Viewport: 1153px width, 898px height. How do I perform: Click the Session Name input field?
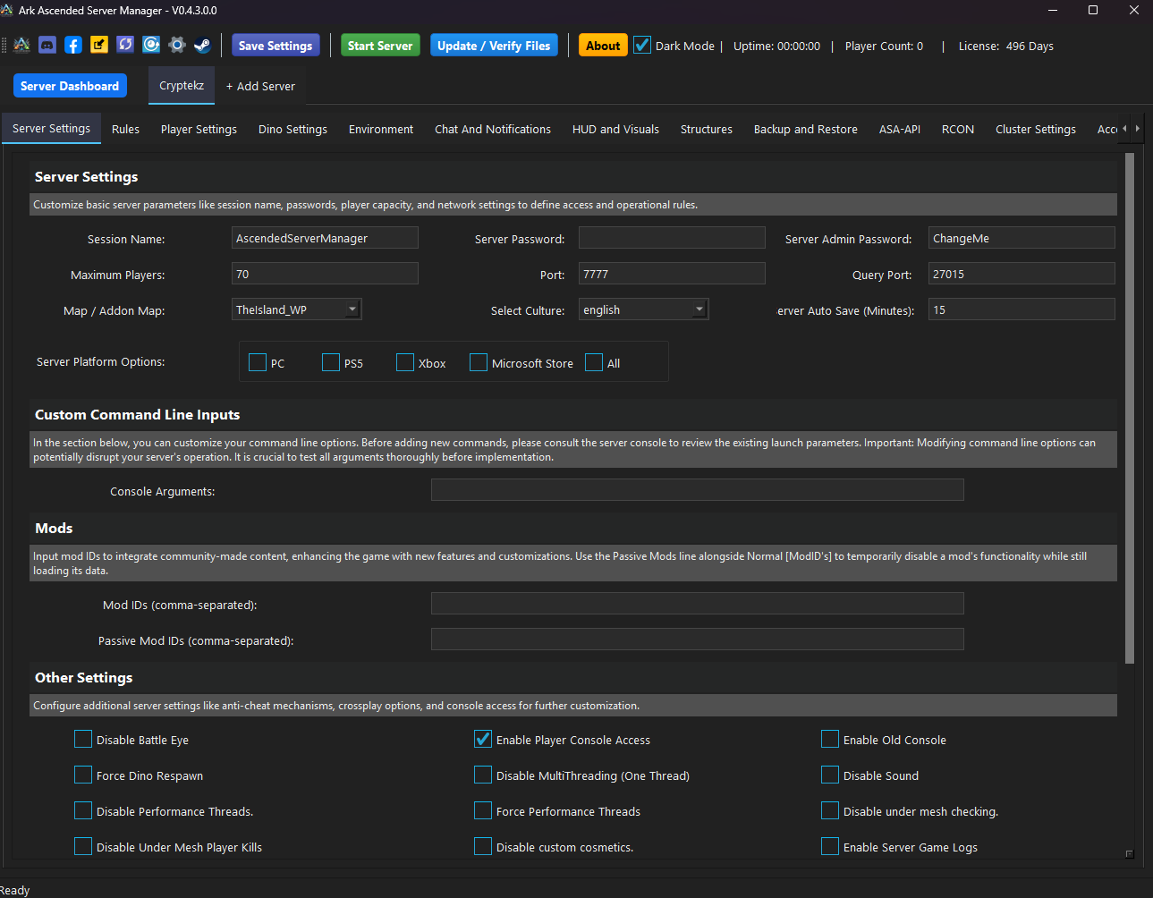click(325, 238)
